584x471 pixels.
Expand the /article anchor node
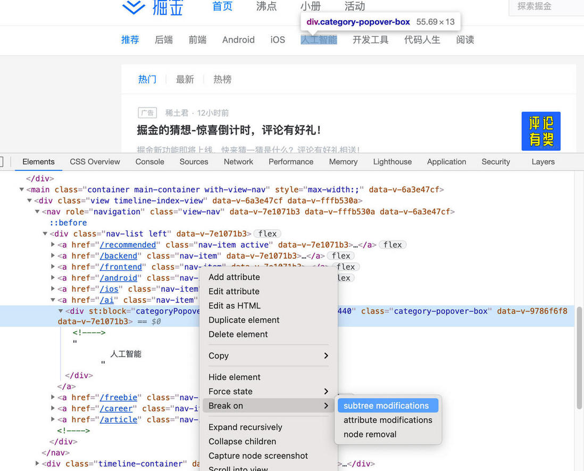pos(53,419)
